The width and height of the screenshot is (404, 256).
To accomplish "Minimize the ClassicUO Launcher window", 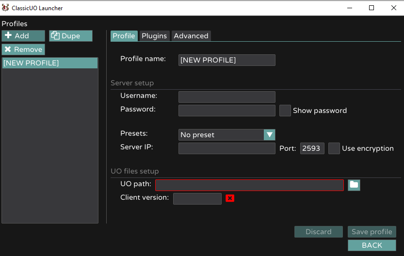I will 350,8.
